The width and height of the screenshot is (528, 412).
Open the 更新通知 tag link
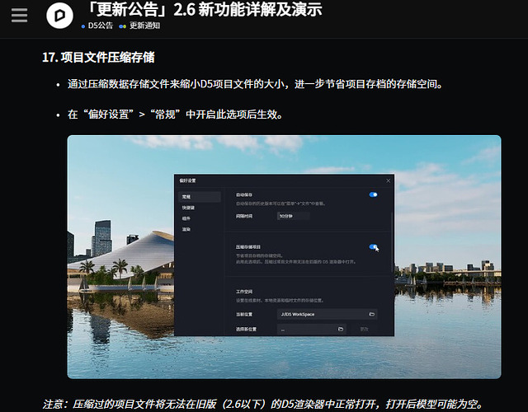145,26
